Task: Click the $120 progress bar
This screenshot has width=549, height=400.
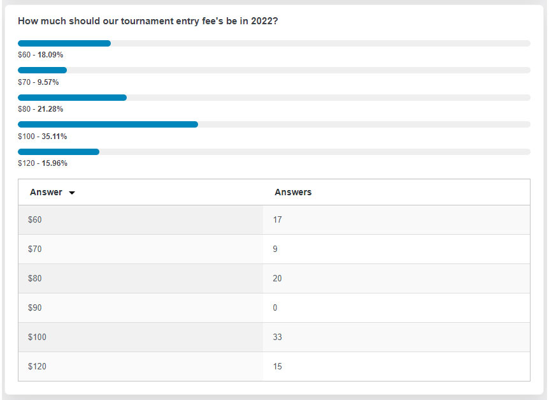Action: 274,152
